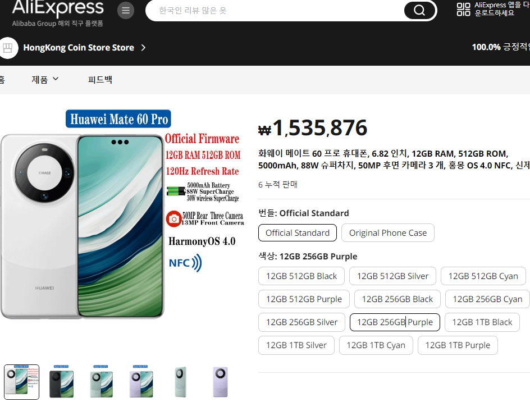Image resolution: width=530 pixels, height=411 pixels.
Task: Click the 6 누적 판매 sales count
Action: point(278,185)
